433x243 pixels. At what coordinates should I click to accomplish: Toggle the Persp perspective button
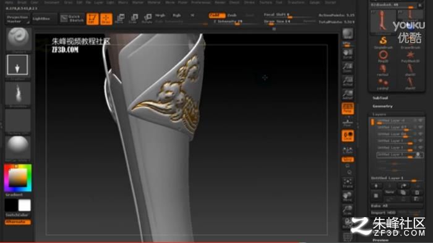point(348,109)
